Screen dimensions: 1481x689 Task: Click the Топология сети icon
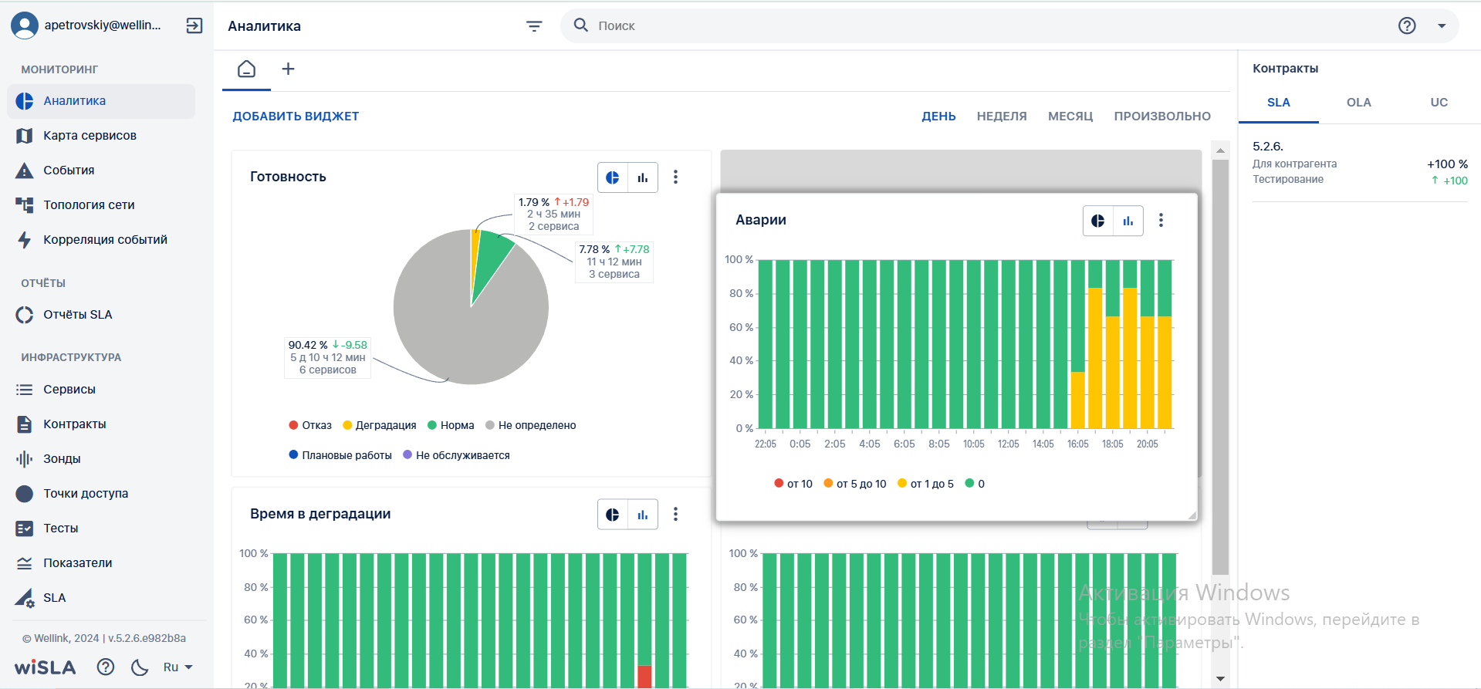[25, 205]
